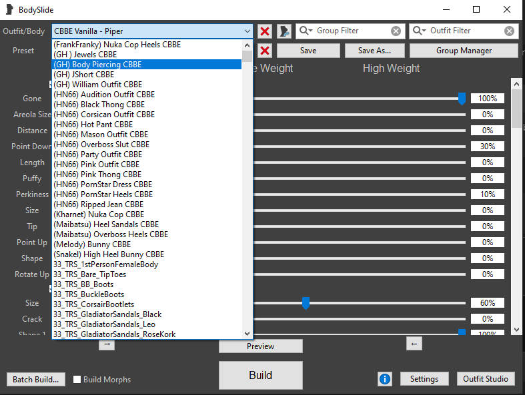525x395 pixels.
Task: Select (HN66) Pink Thong CBBE
Action: (x=147, y=175)
